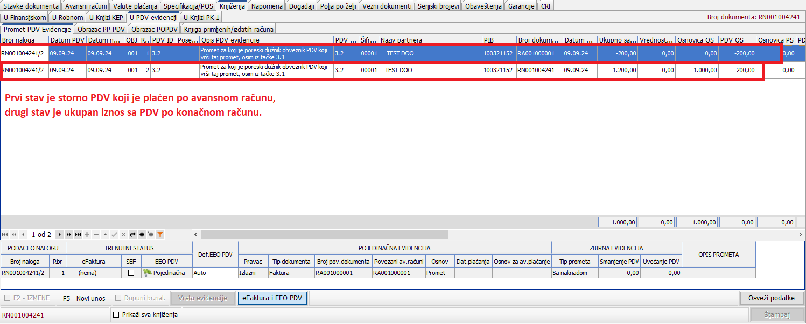Click the curved arrow refresh icon
The image size is (806, 324).
[132, 235]
